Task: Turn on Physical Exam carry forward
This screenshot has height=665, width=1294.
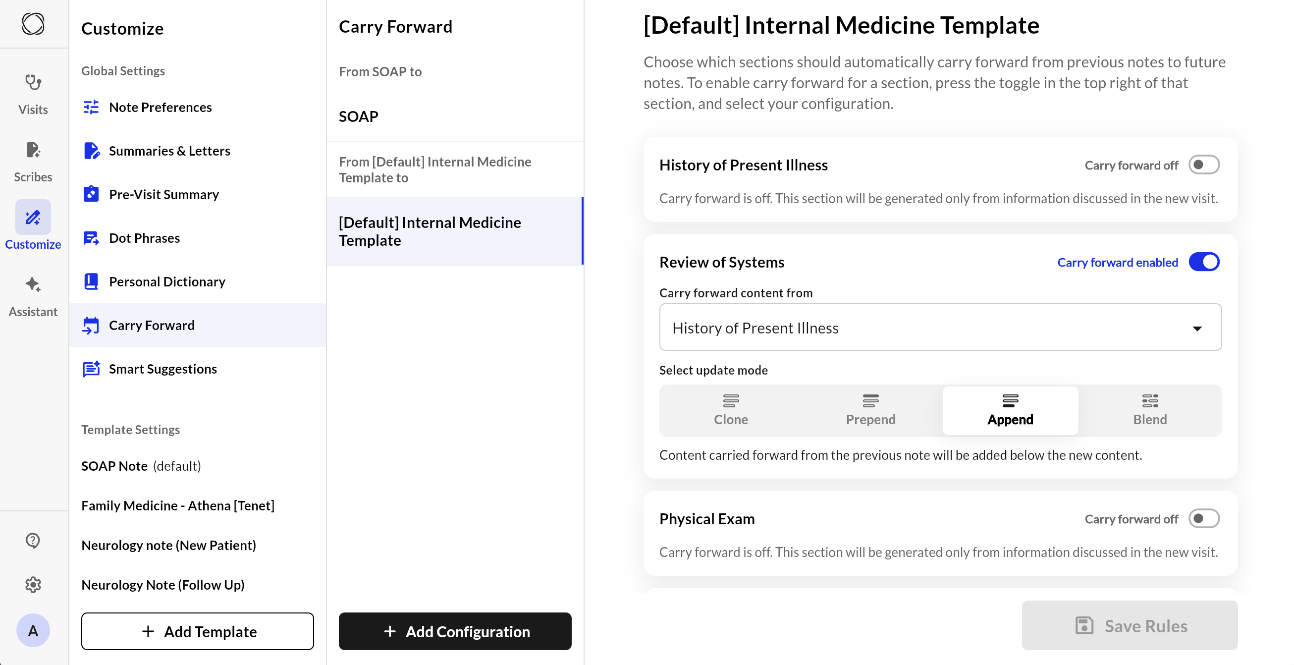Action: (x=1203, y=518)
